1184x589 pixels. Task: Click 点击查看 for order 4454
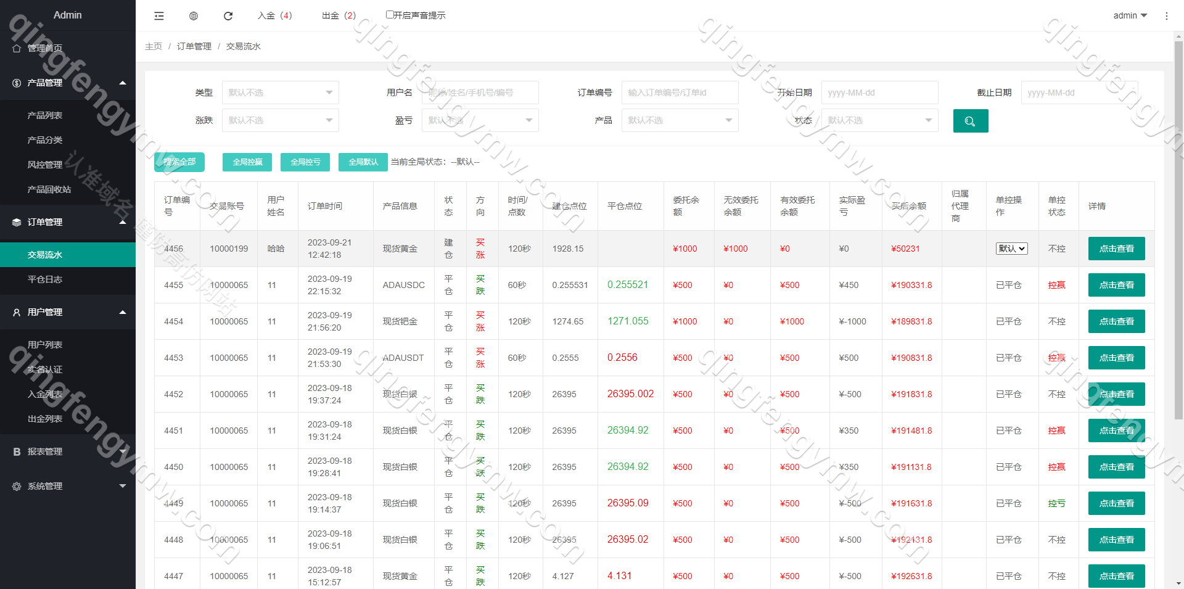(x=1116, y=321)
